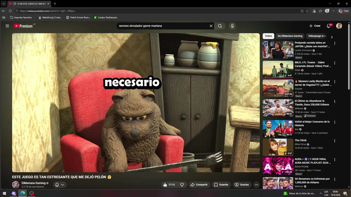The image size is (351, 197).
Task: Open the ElMariana Gaming channel name
Action: 33,183
